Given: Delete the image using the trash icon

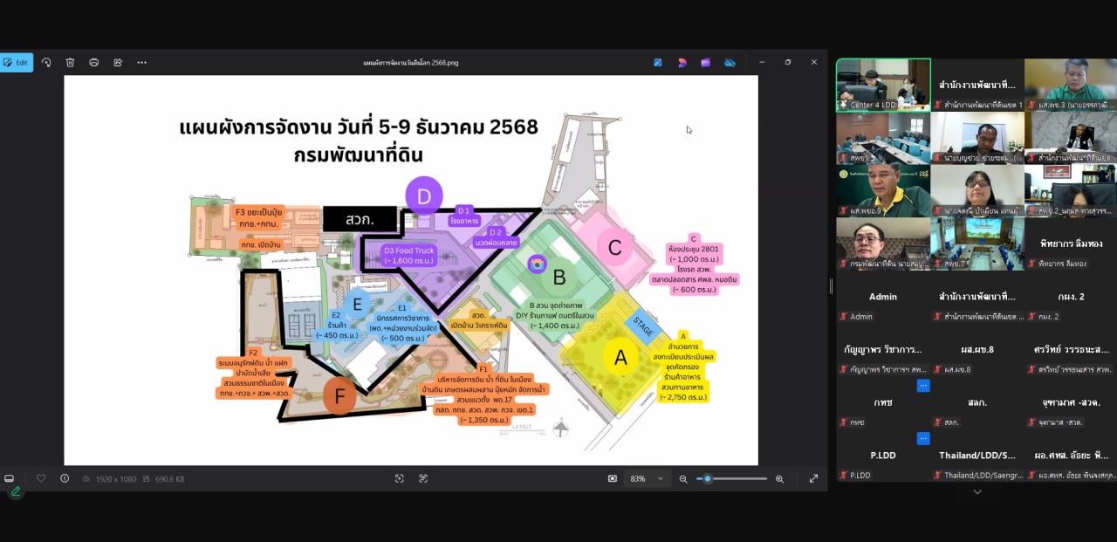Looking at the screenshot, I should [x=70, y=63].
